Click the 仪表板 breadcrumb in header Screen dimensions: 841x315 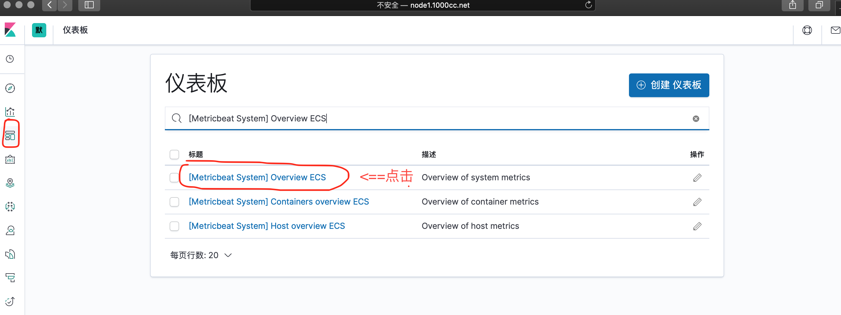click(x=75, y=30)
